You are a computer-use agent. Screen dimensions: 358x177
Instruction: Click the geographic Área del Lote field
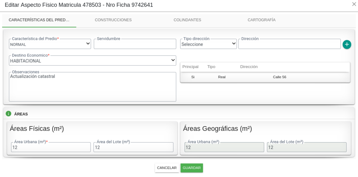(306, 147)
